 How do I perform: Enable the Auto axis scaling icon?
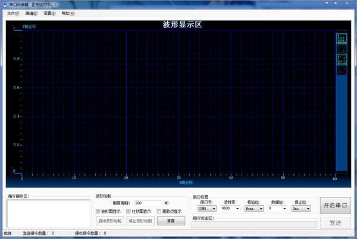click(342, 60)
